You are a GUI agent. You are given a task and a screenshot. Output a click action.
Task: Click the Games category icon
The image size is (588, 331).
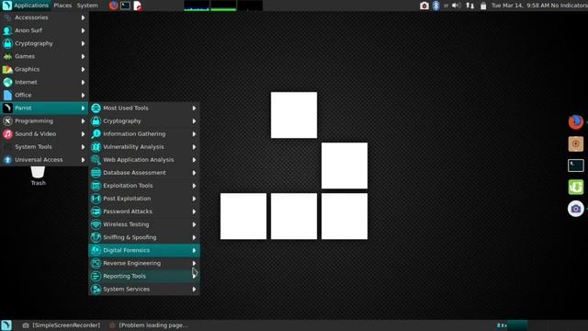coord(7,56)
